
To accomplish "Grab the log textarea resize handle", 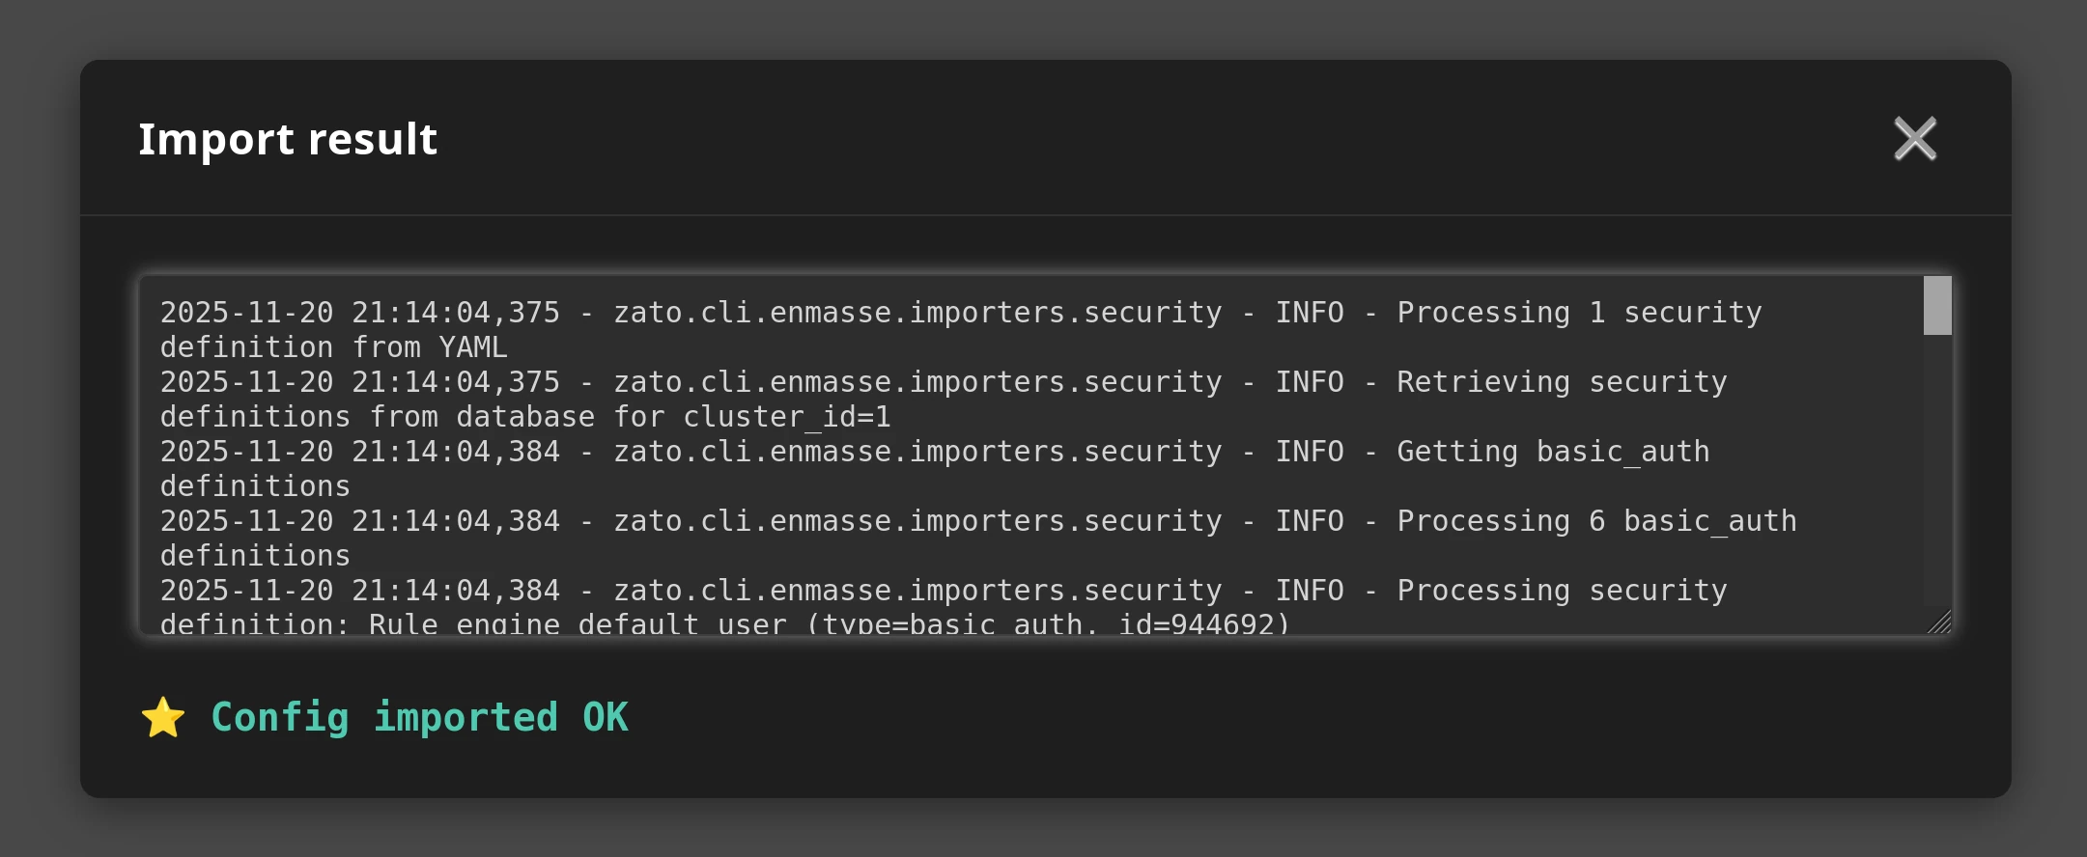I will pyautogui.click(x=1939, y=622).
